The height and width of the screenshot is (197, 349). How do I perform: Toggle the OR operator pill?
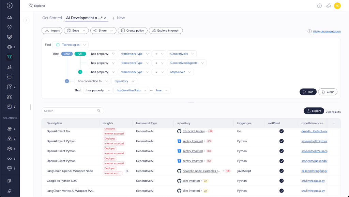click(80, 54)
